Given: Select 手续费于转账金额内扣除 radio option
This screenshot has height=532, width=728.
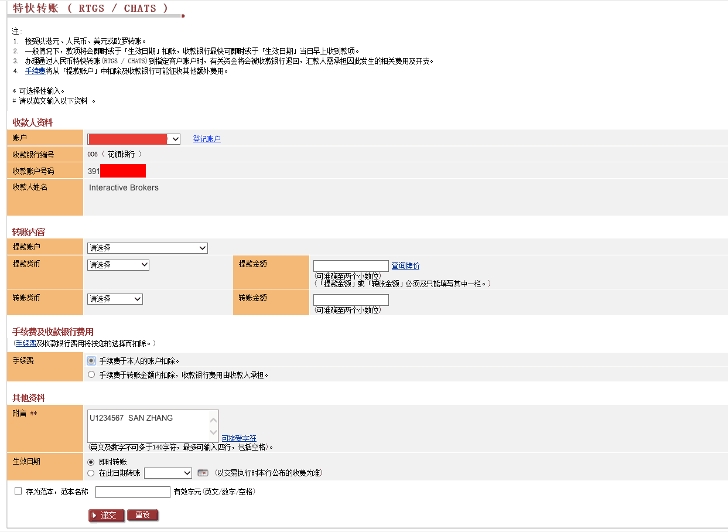Looking at the screenshot, I should tap(91, 374).
